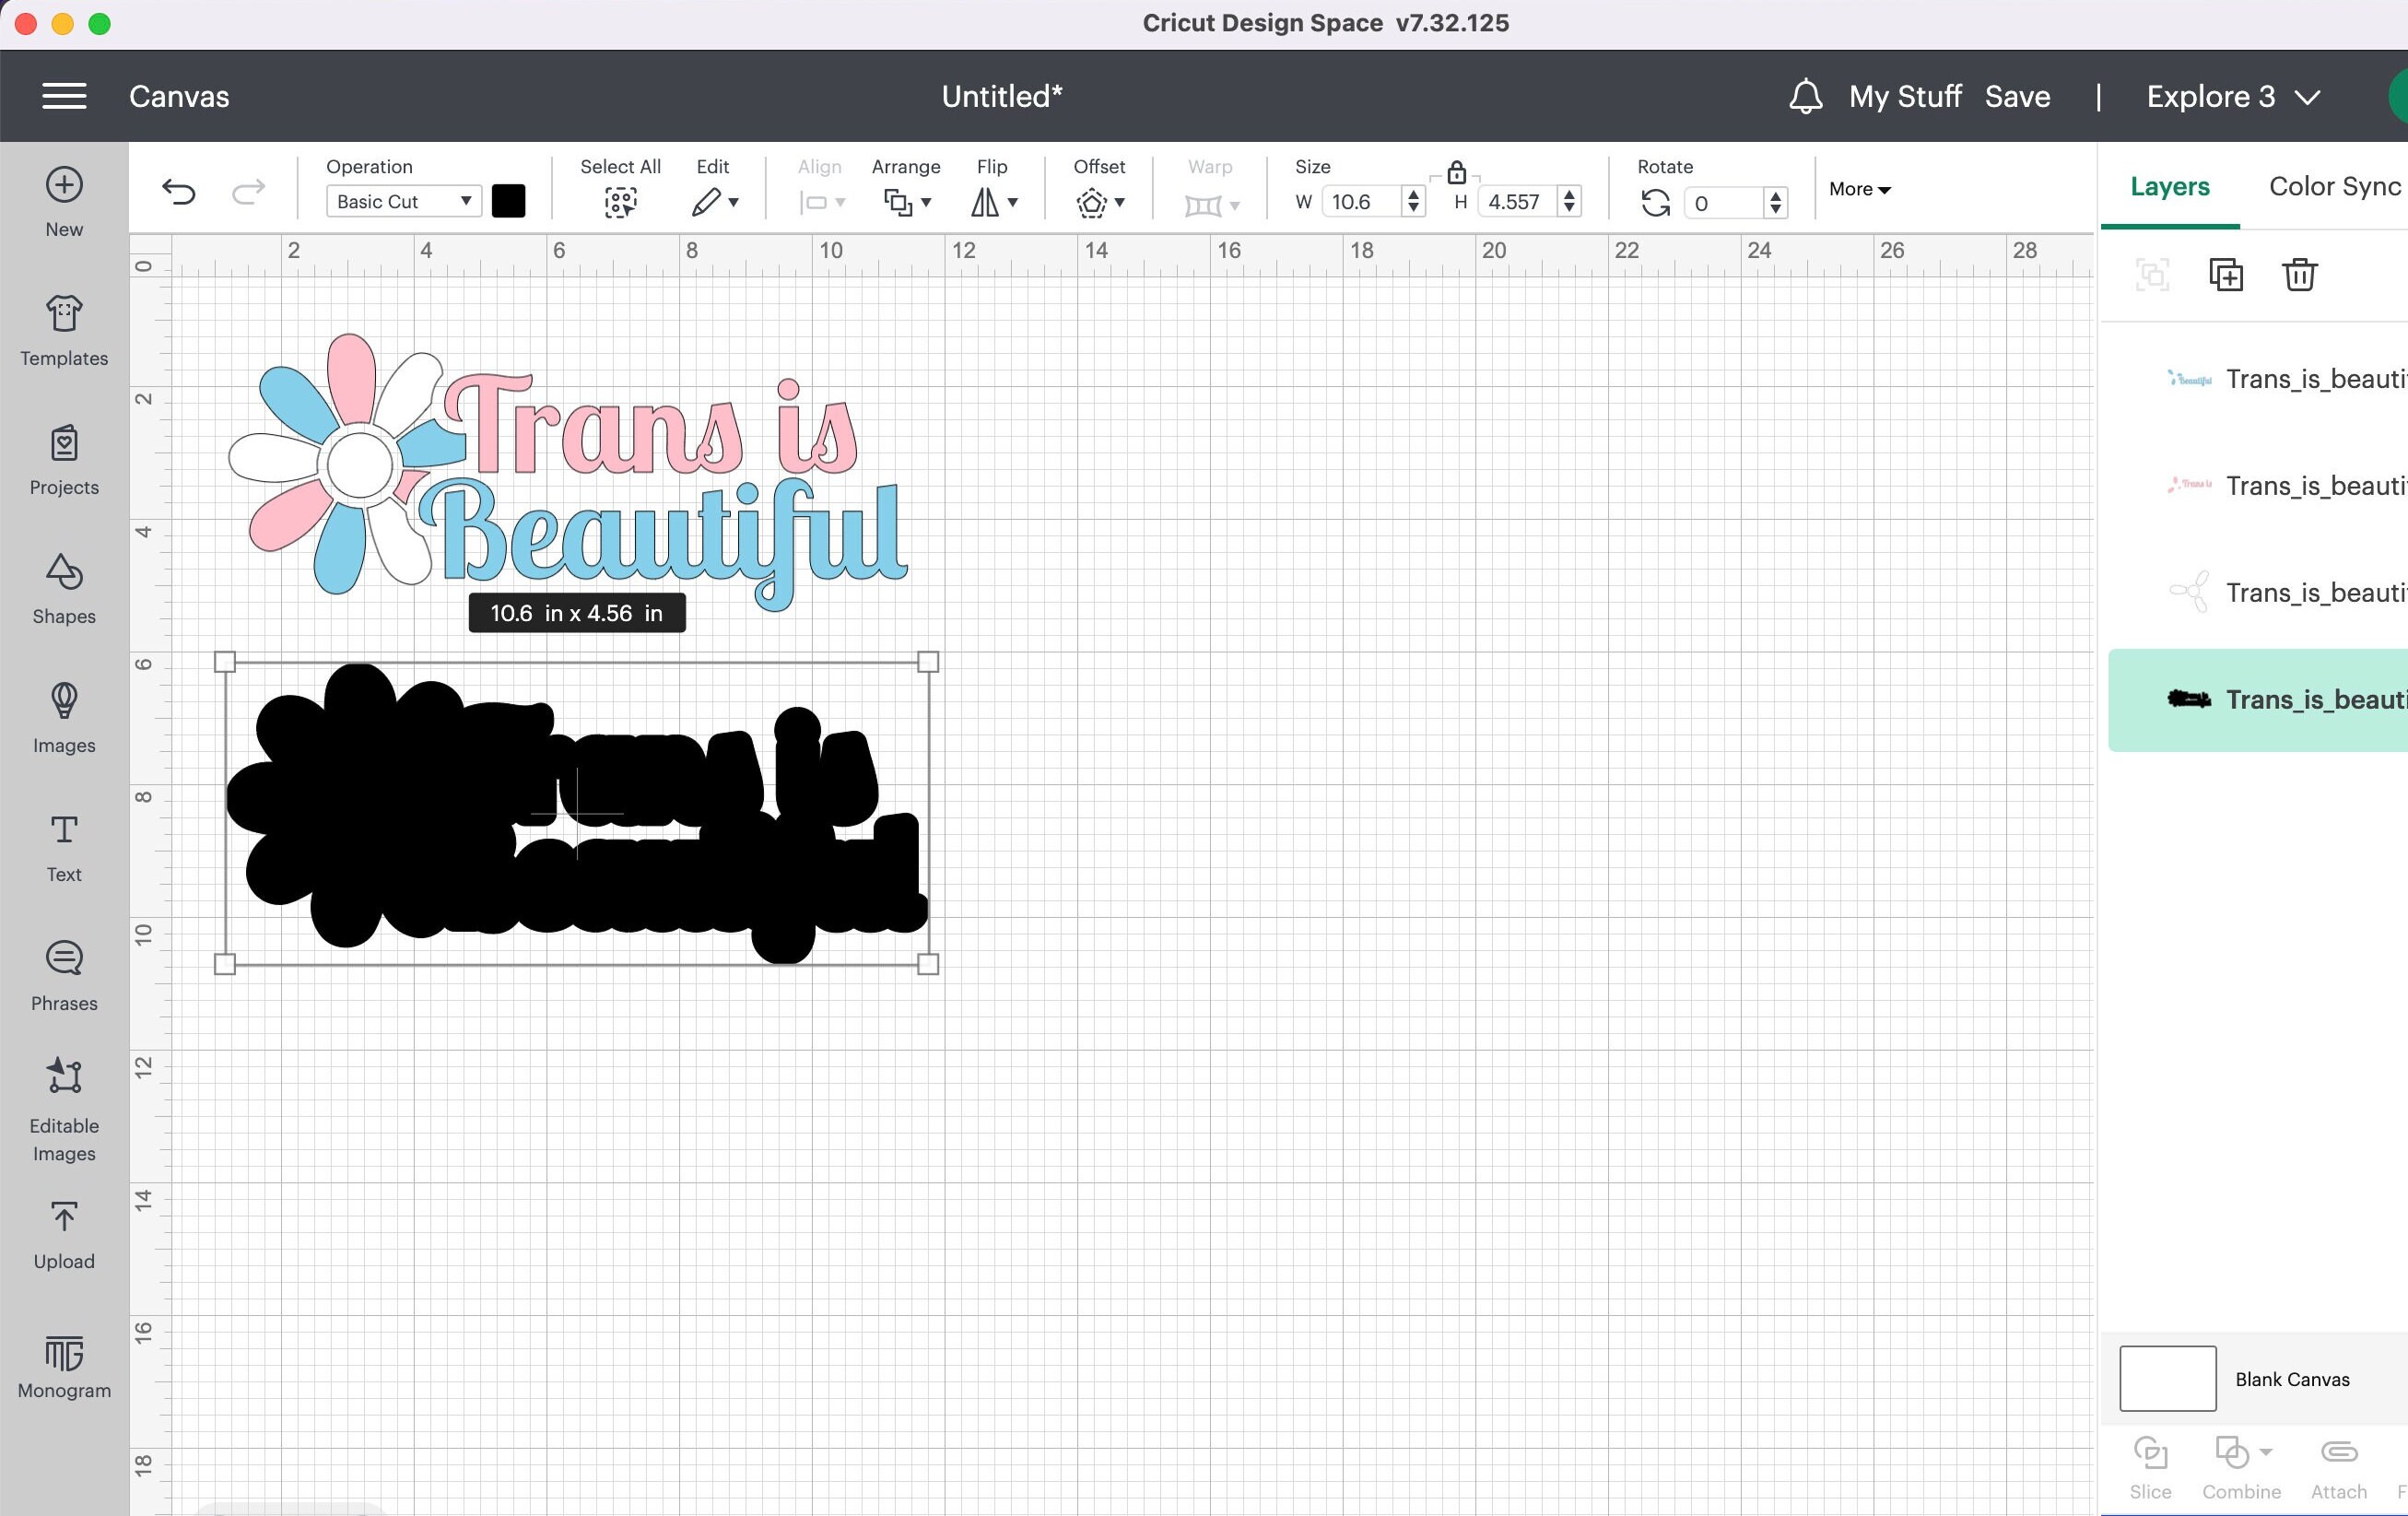Open My Stuff
The image size is (2408, 1516).
1904,96
